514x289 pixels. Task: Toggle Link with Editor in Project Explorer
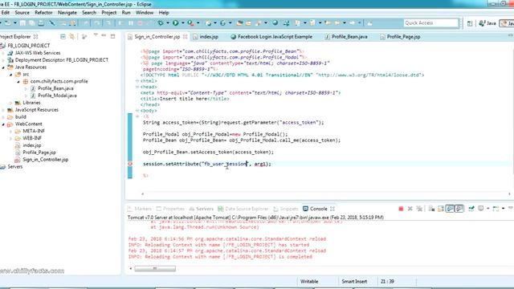[71, 37]
